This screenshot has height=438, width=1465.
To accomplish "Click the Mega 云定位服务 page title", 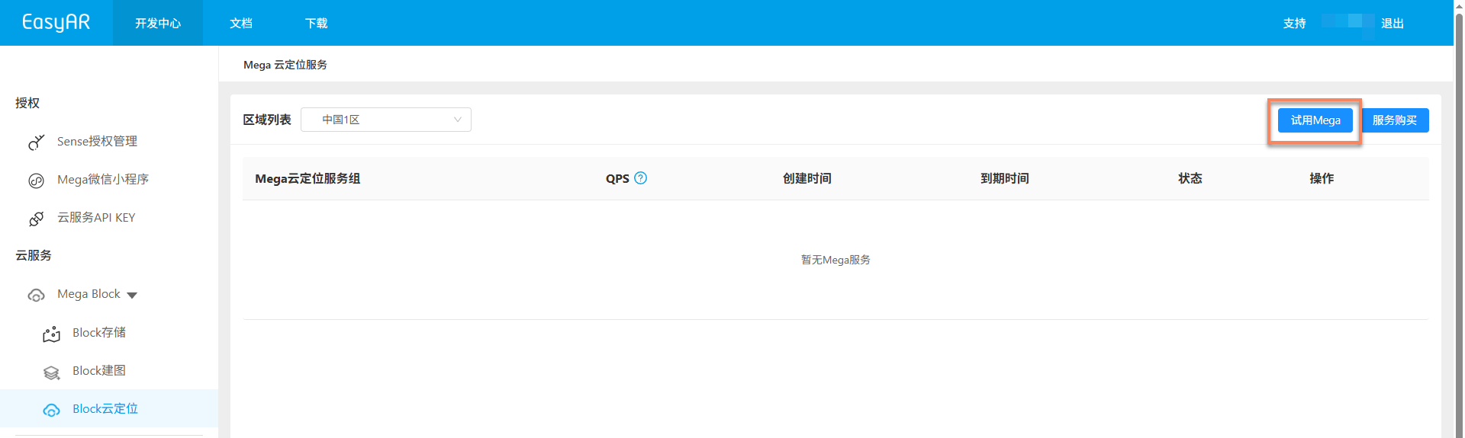I will pos(285,65).
